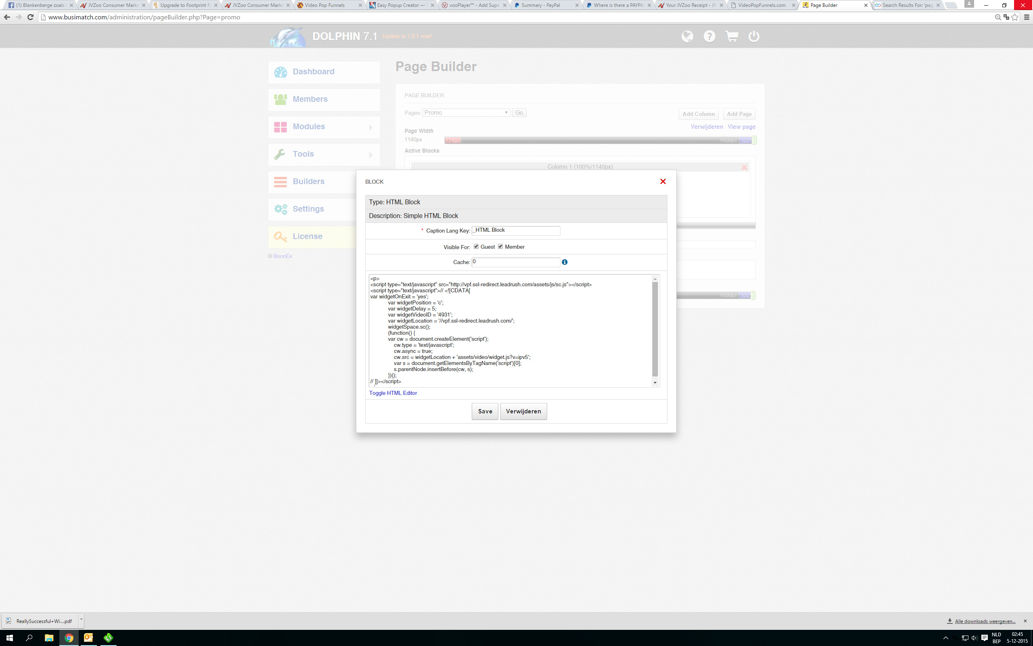Viewport: 1033px width, 646px height.
Task: Click the Save button
Action: point(485,411)
